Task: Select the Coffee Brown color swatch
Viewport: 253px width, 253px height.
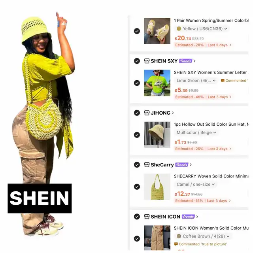Action: [x=179, y=236]
